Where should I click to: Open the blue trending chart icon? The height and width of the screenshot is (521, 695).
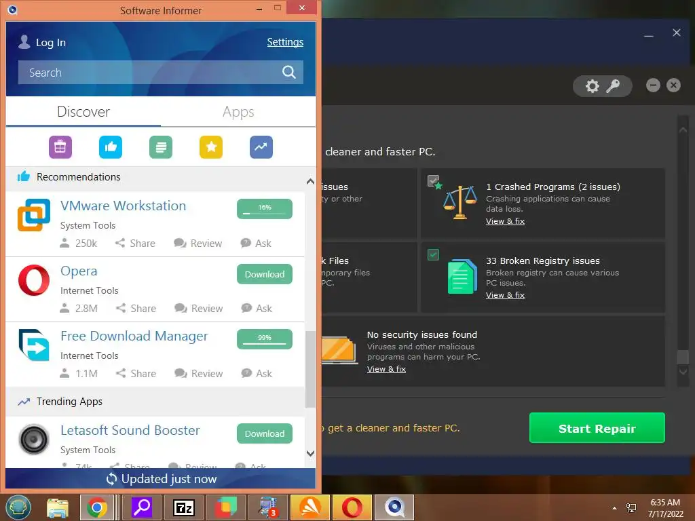pos(261,147)
